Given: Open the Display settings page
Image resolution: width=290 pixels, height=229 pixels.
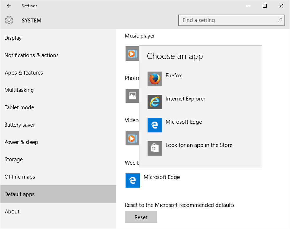Looking at the screenshot, I should [13, 38].
